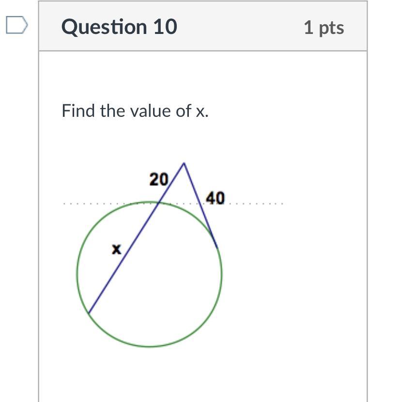
Task: Click the dotted horizontal line right of 40
Action: [x=256, y=204]
